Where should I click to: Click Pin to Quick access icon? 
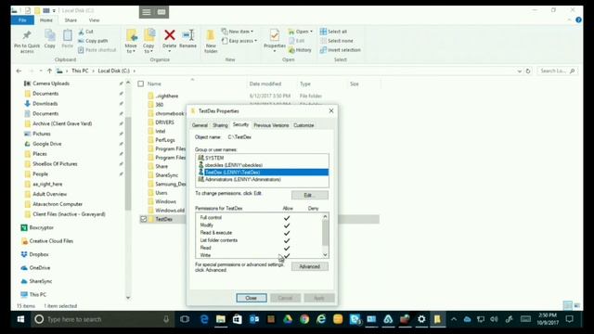pyautogui.click(x=27, y=35)
